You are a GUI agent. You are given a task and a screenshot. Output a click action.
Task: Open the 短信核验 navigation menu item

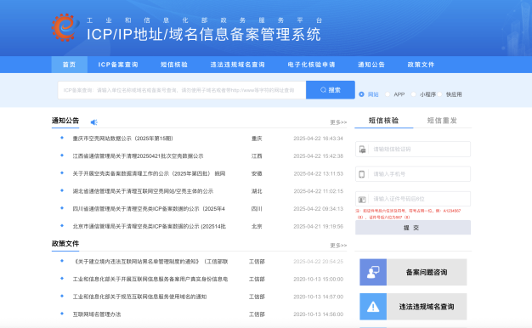(174, 65)
